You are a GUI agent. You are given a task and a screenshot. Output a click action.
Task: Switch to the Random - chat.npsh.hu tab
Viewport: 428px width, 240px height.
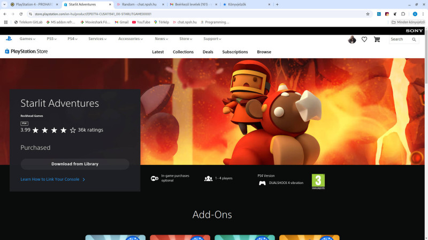click(x=139, y=4)
